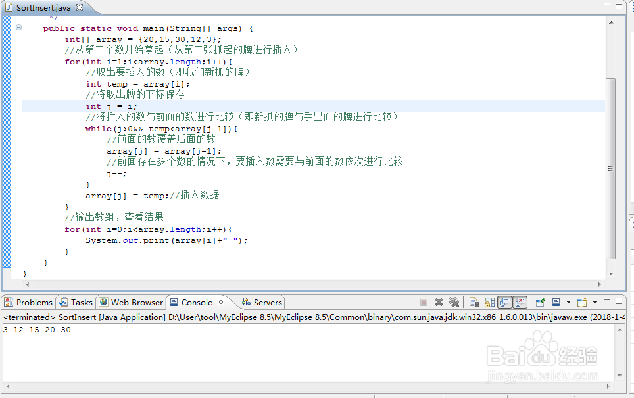
Task: Open the Web Browser tab
Action: (137, 302)
